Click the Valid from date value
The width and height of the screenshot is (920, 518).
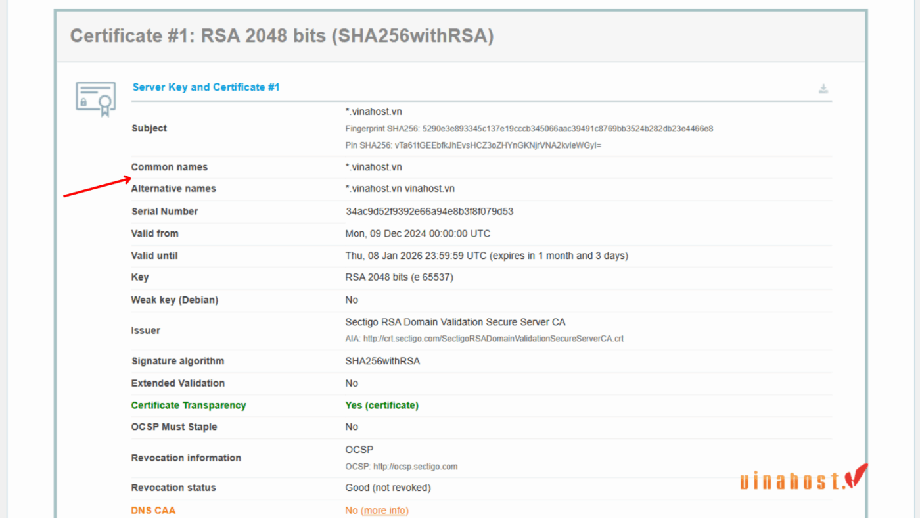pyautogui.click(x=418, y=234)
